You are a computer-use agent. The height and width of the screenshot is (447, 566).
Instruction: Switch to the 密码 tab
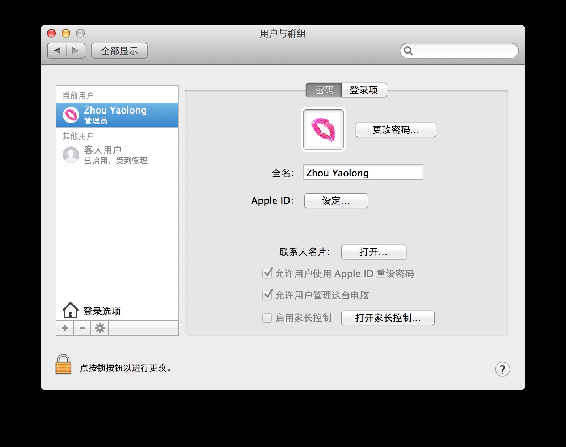pos(324,90)
